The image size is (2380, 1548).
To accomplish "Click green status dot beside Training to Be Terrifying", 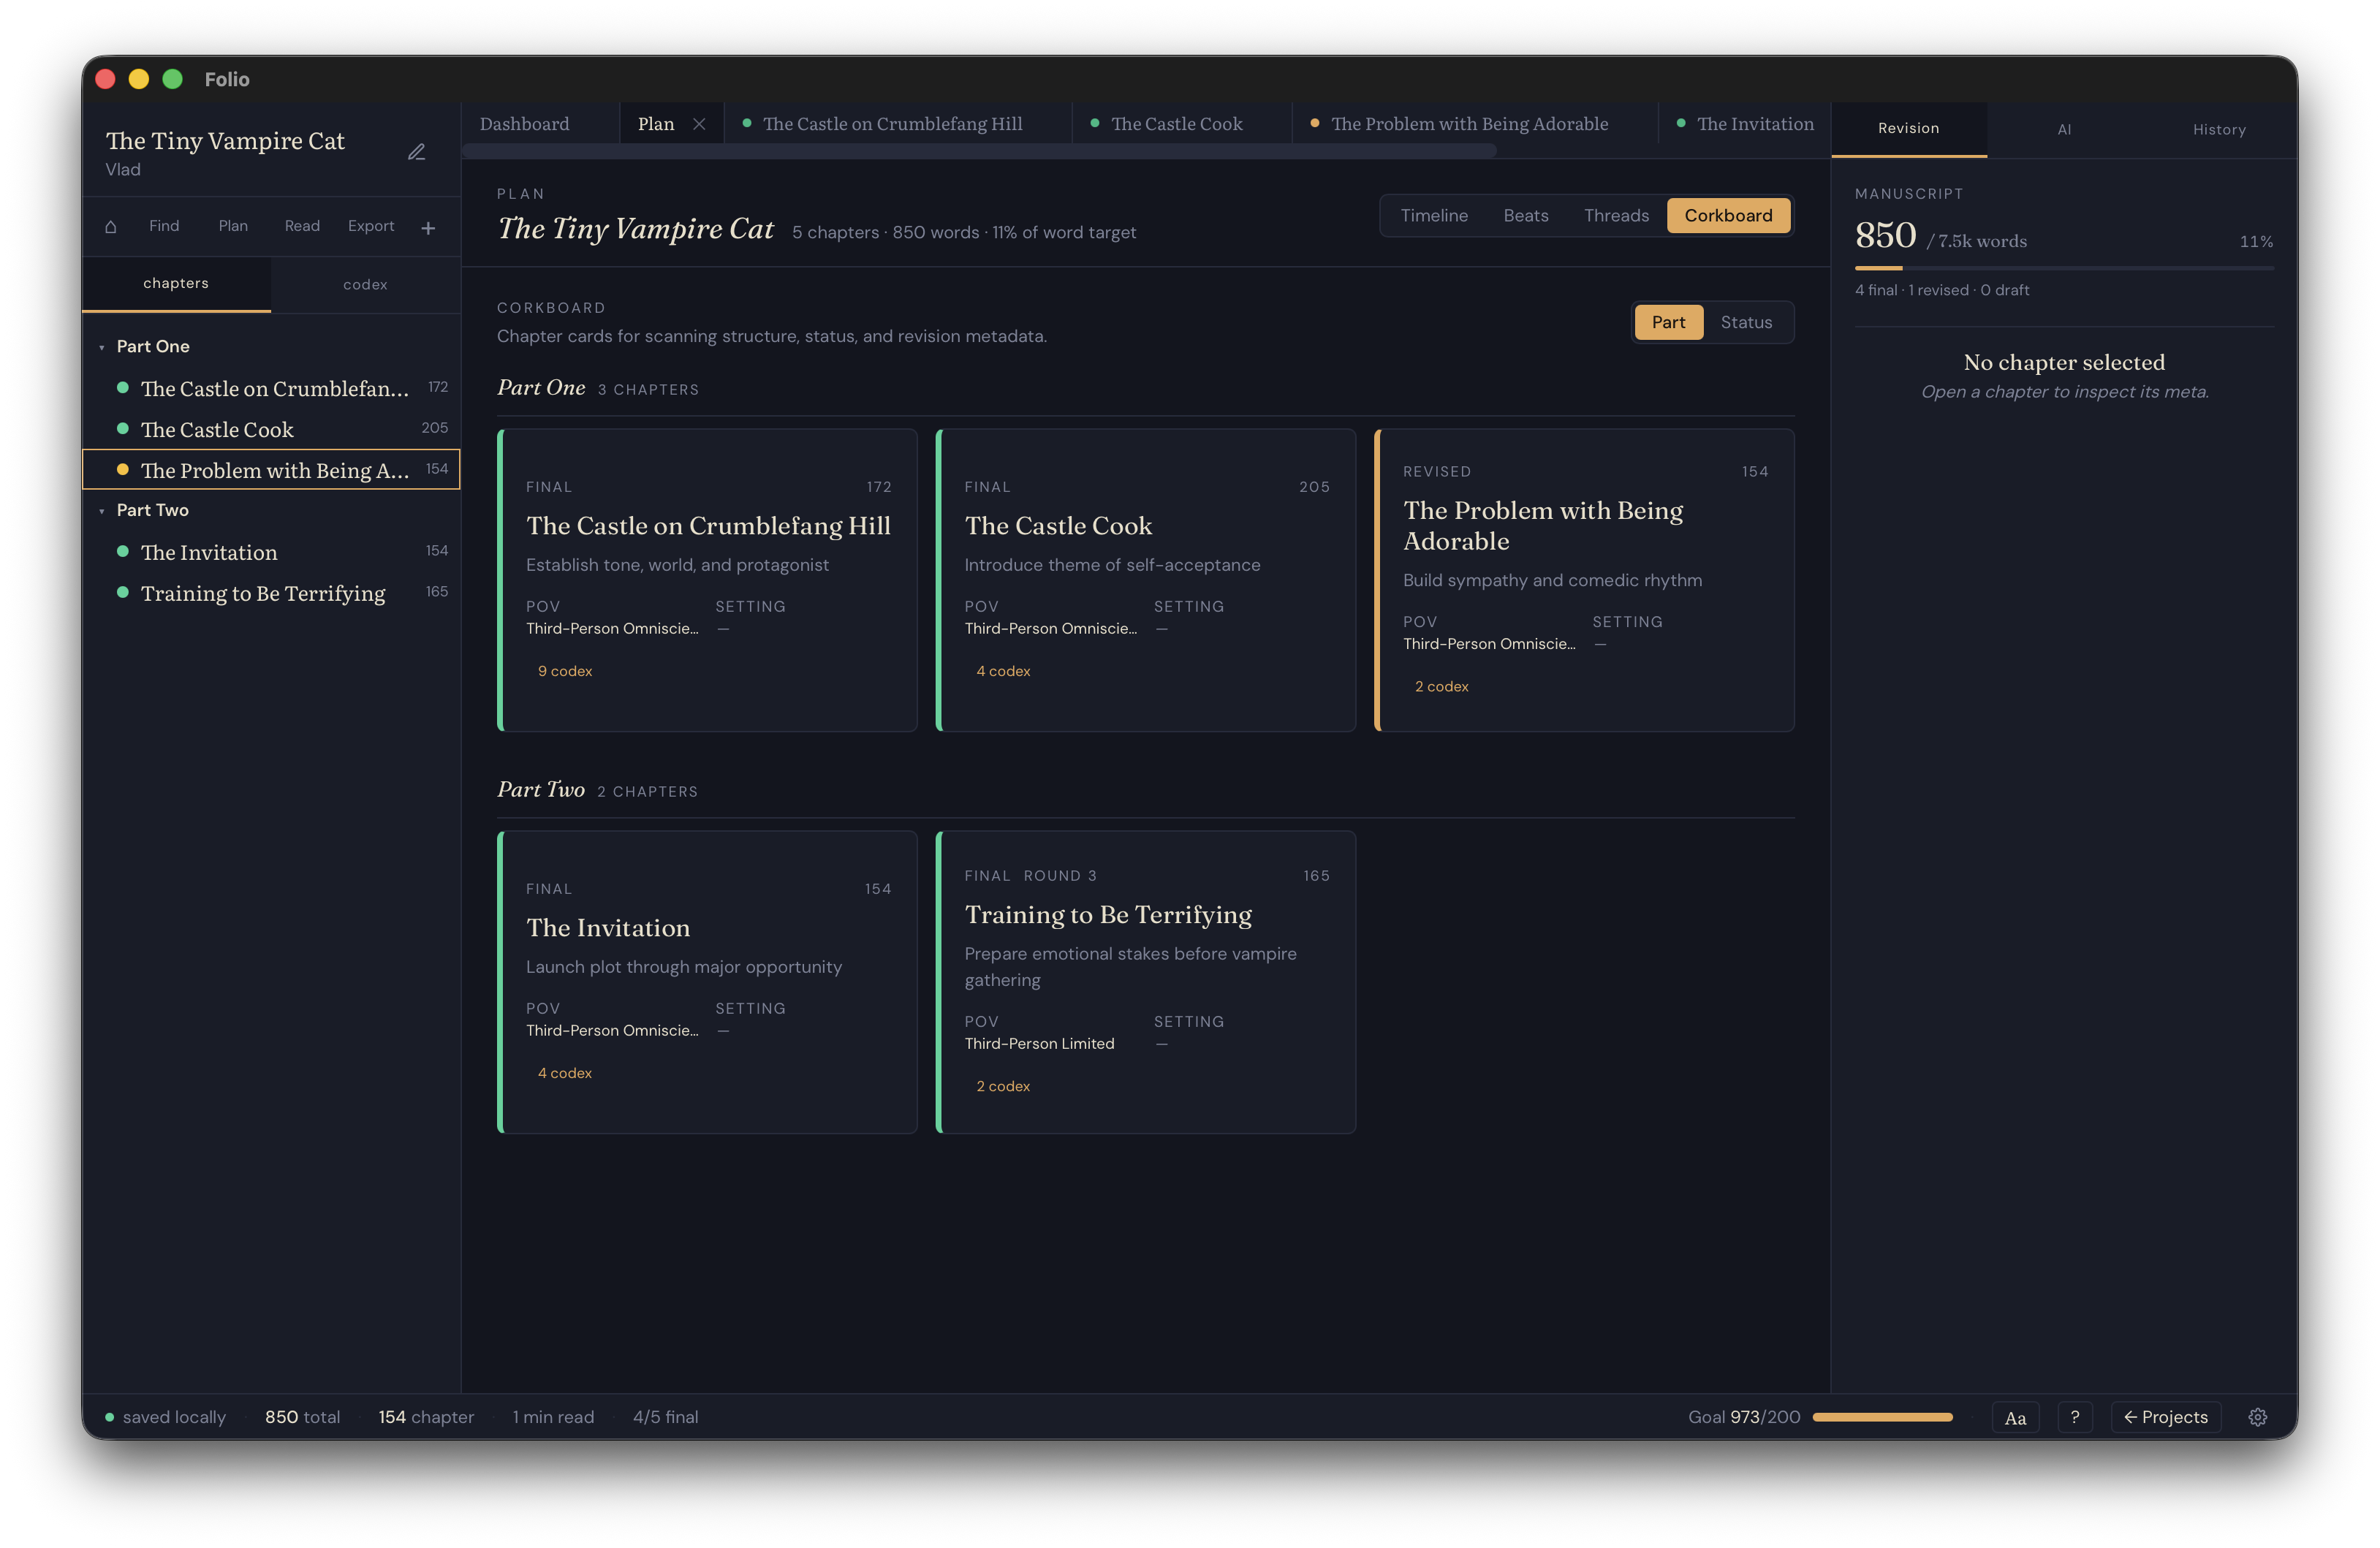I will (123, 592).
